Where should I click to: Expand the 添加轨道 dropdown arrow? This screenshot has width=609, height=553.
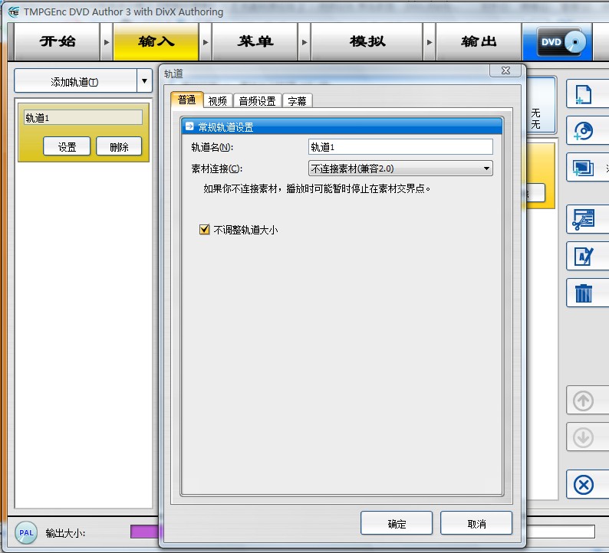144,81
